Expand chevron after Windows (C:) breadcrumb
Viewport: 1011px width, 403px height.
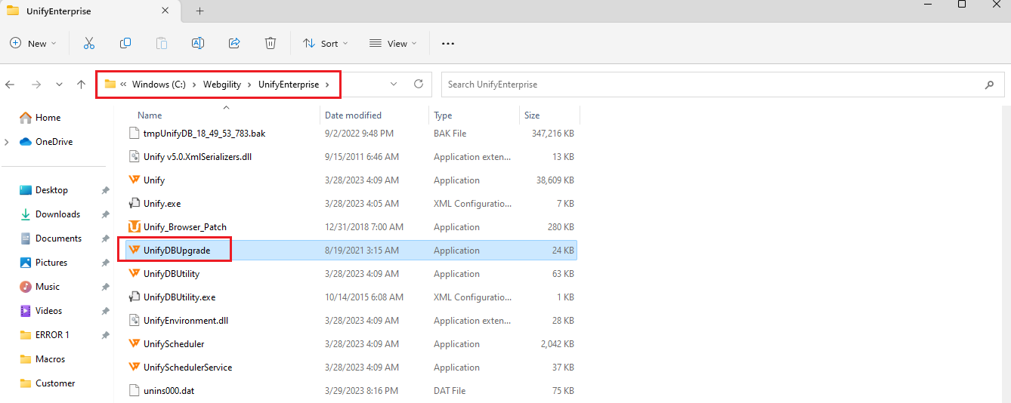(x=194, y=85)
